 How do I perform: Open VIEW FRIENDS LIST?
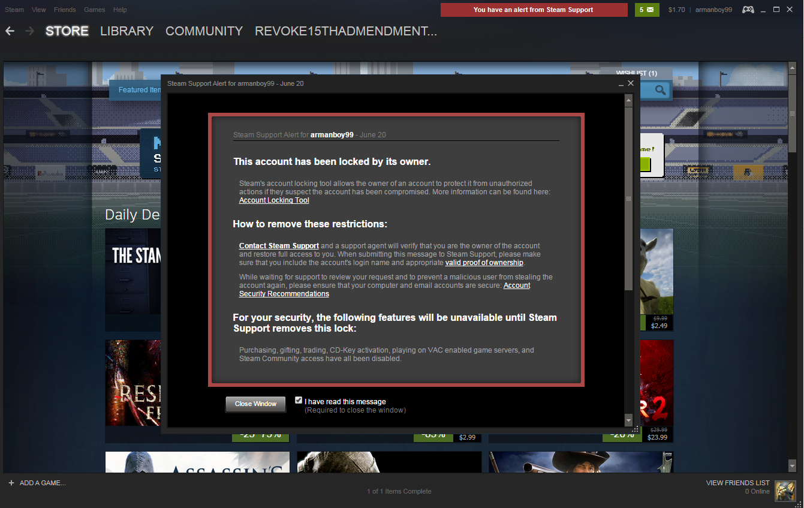(738, 483)
